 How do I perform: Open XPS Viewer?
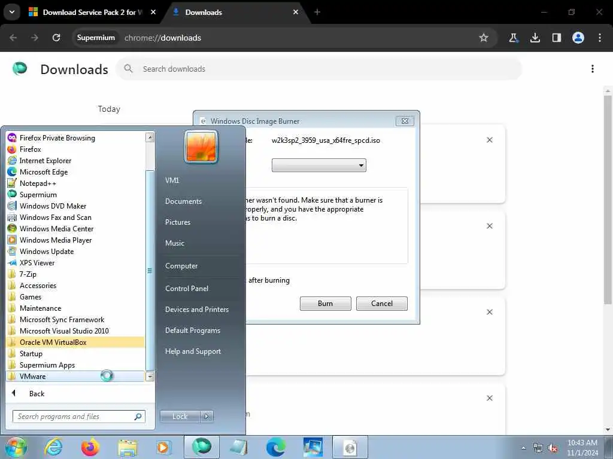pos(75,262)
